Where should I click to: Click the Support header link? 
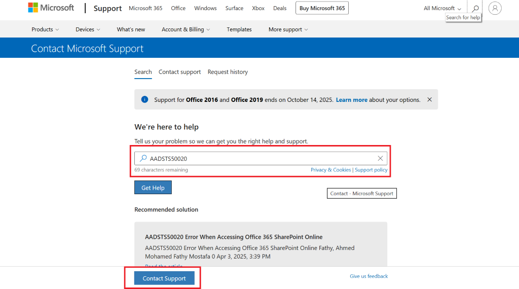107,9
